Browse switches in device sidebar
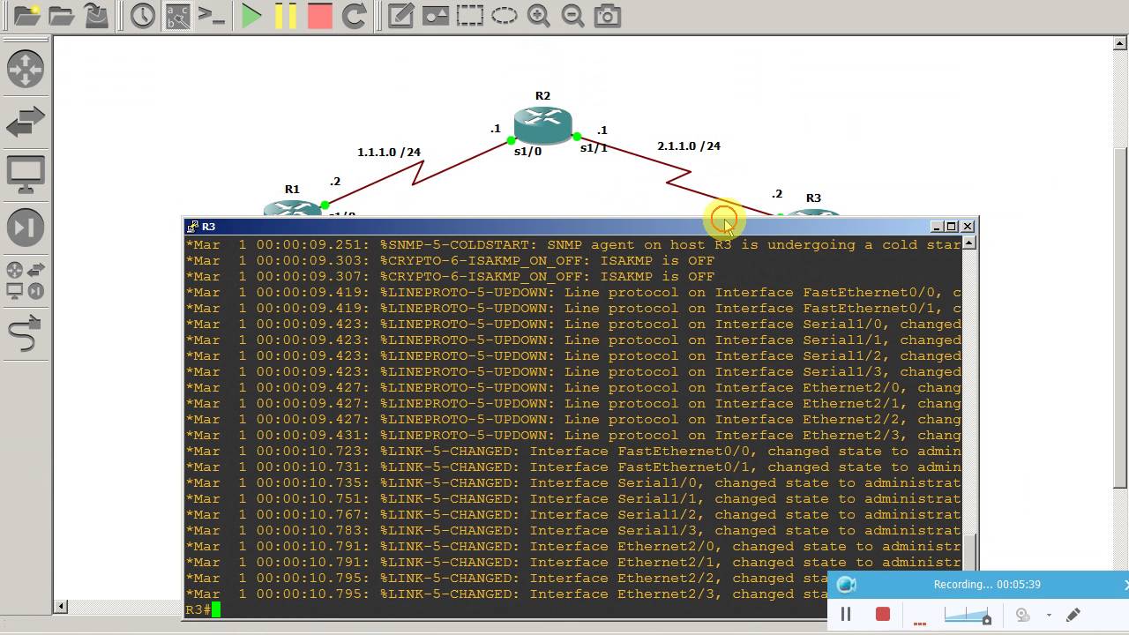Image resolution: width=1129 pixels, height=635 pixels. tap(26, 122)
